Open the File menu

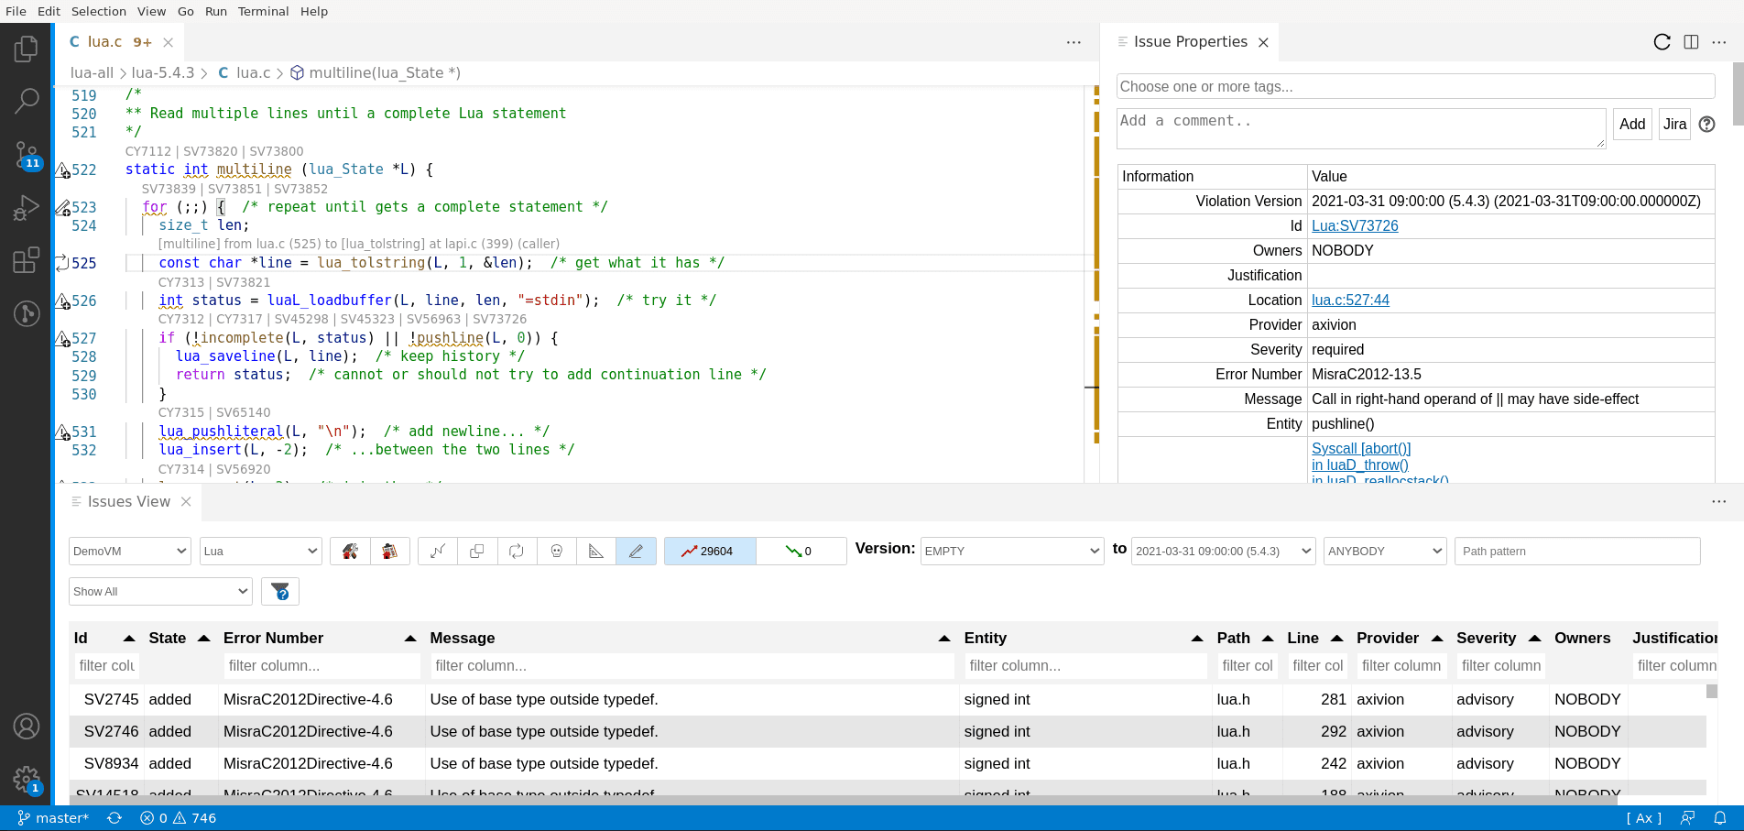click(16, 11)
